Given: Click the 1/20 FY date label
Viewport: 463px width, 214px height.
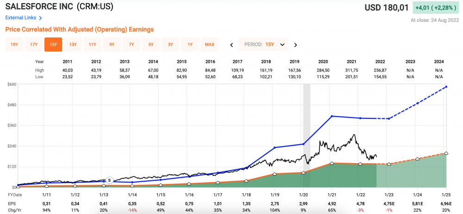Looking at the screenshot, I should click(x=303, y=195).
